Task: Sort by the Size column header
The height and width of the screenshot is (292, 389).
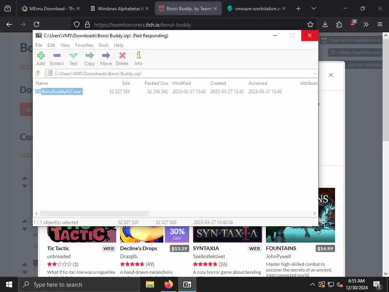Action: pos(126,83)
